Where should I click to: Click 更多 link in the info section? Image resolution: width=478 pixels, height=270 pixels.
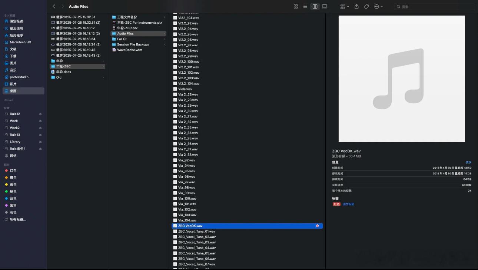[469, 163]
